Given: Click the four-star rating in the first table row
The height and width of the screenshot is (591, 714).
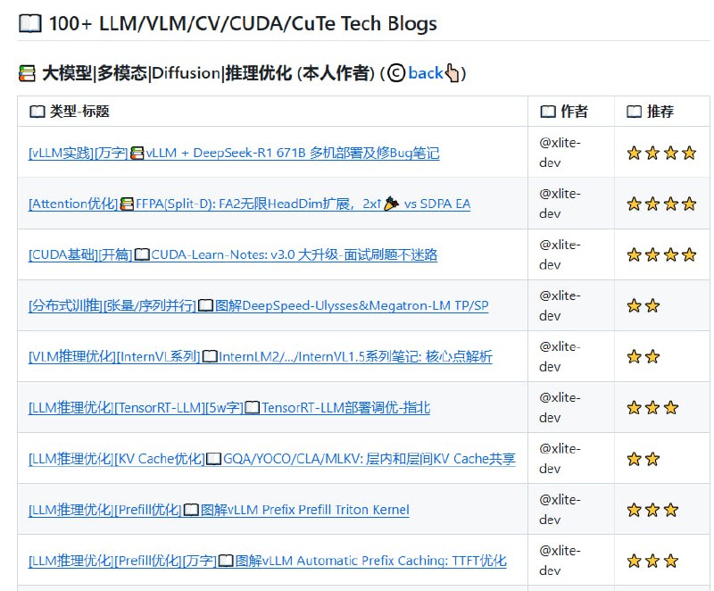Looking at the screenshot, I should coord(660,153).
